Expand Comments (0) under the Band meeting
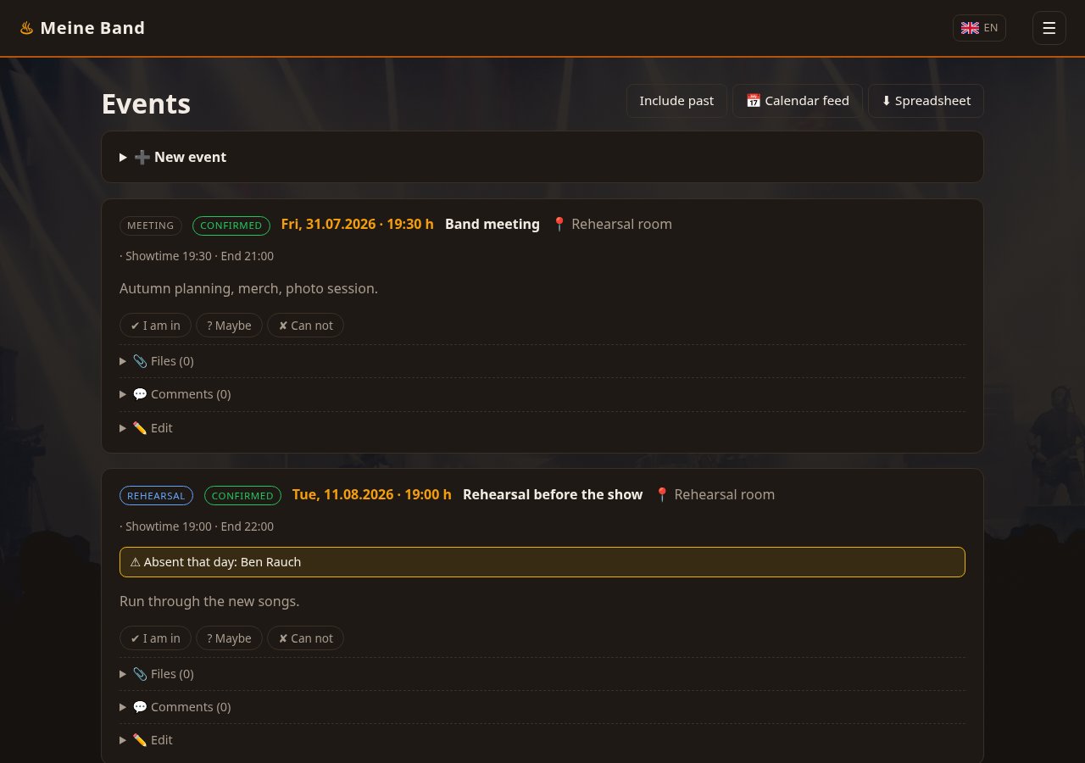Image resolution: width=1085 pixels, height=763 pixels. click(542, 394)
